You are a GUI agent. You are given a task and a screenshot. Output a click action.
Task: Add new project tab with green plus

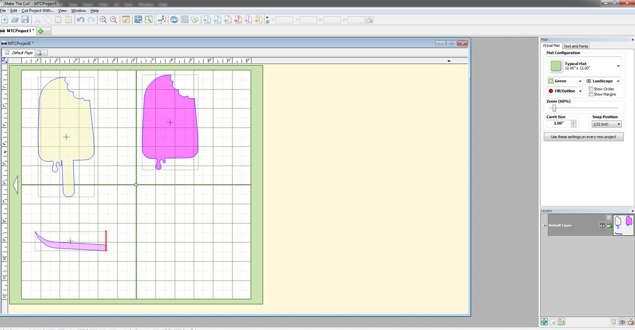point(41,31)
